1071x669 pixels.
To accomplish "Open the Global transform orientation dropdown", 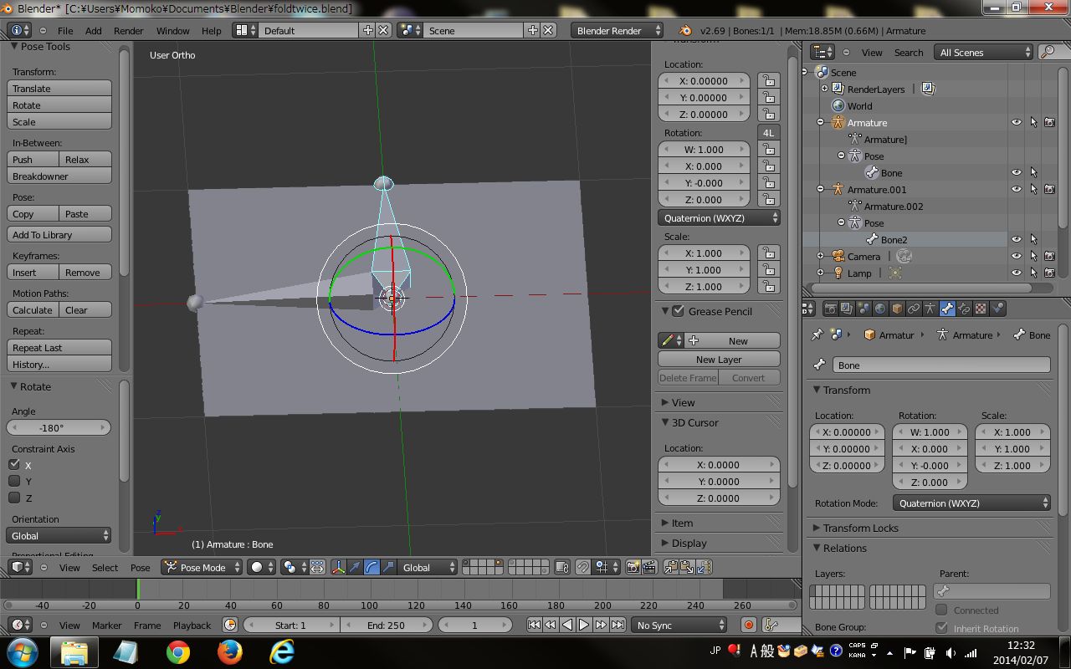I will click(x=428, y=567).
